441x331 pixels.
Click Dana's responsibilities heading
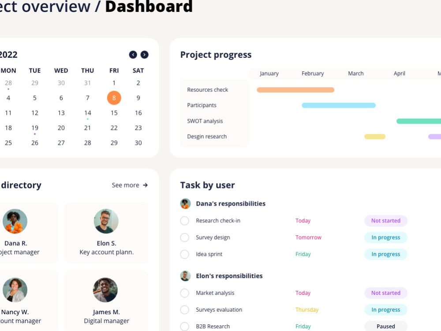(231, 203)
